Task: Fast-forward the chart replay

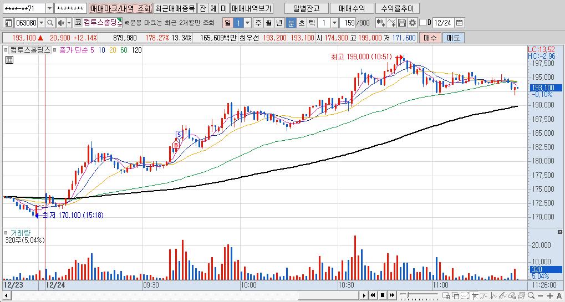Action: pos(391,295)
